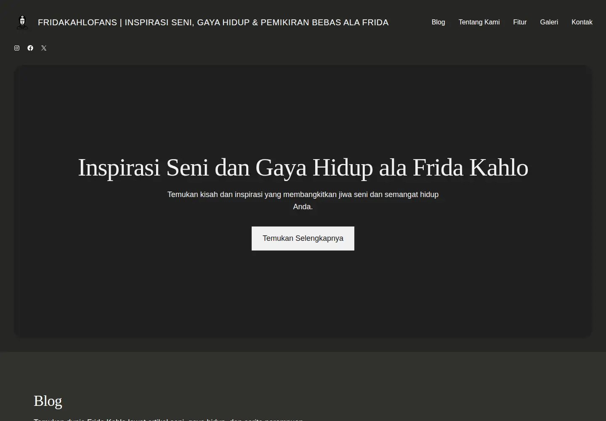Go to the Blog menu item
Screen dimensions: 606x421
click(x=438, y=22)
